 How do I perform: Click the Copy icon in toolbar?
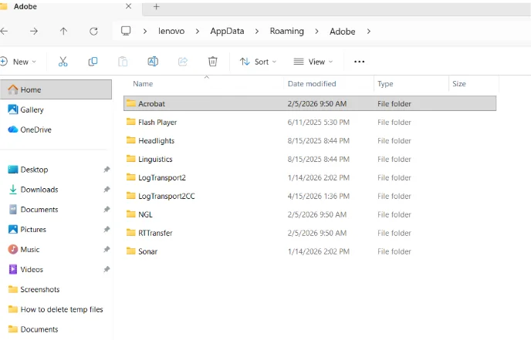point(93,62)
